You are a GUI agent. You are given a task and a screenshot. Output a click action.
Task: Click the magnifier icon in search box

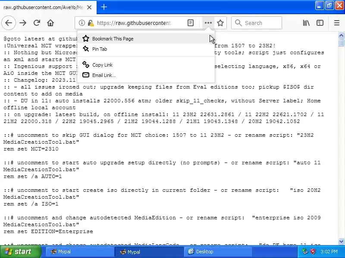click(x=238, y=23)
